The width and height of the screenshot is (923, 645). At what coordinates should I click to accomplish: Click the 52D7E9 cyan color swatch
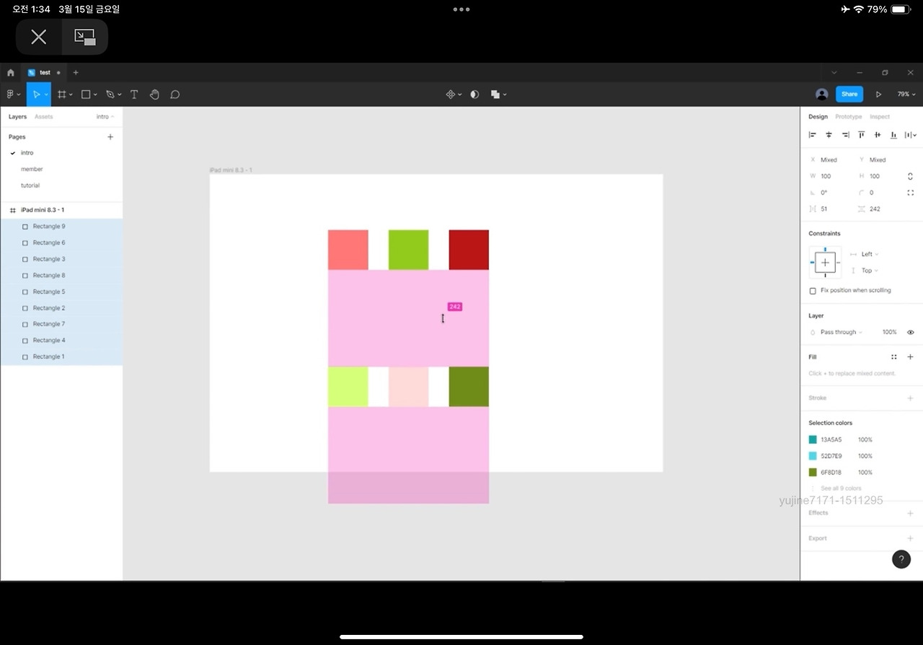pos(813,456)
